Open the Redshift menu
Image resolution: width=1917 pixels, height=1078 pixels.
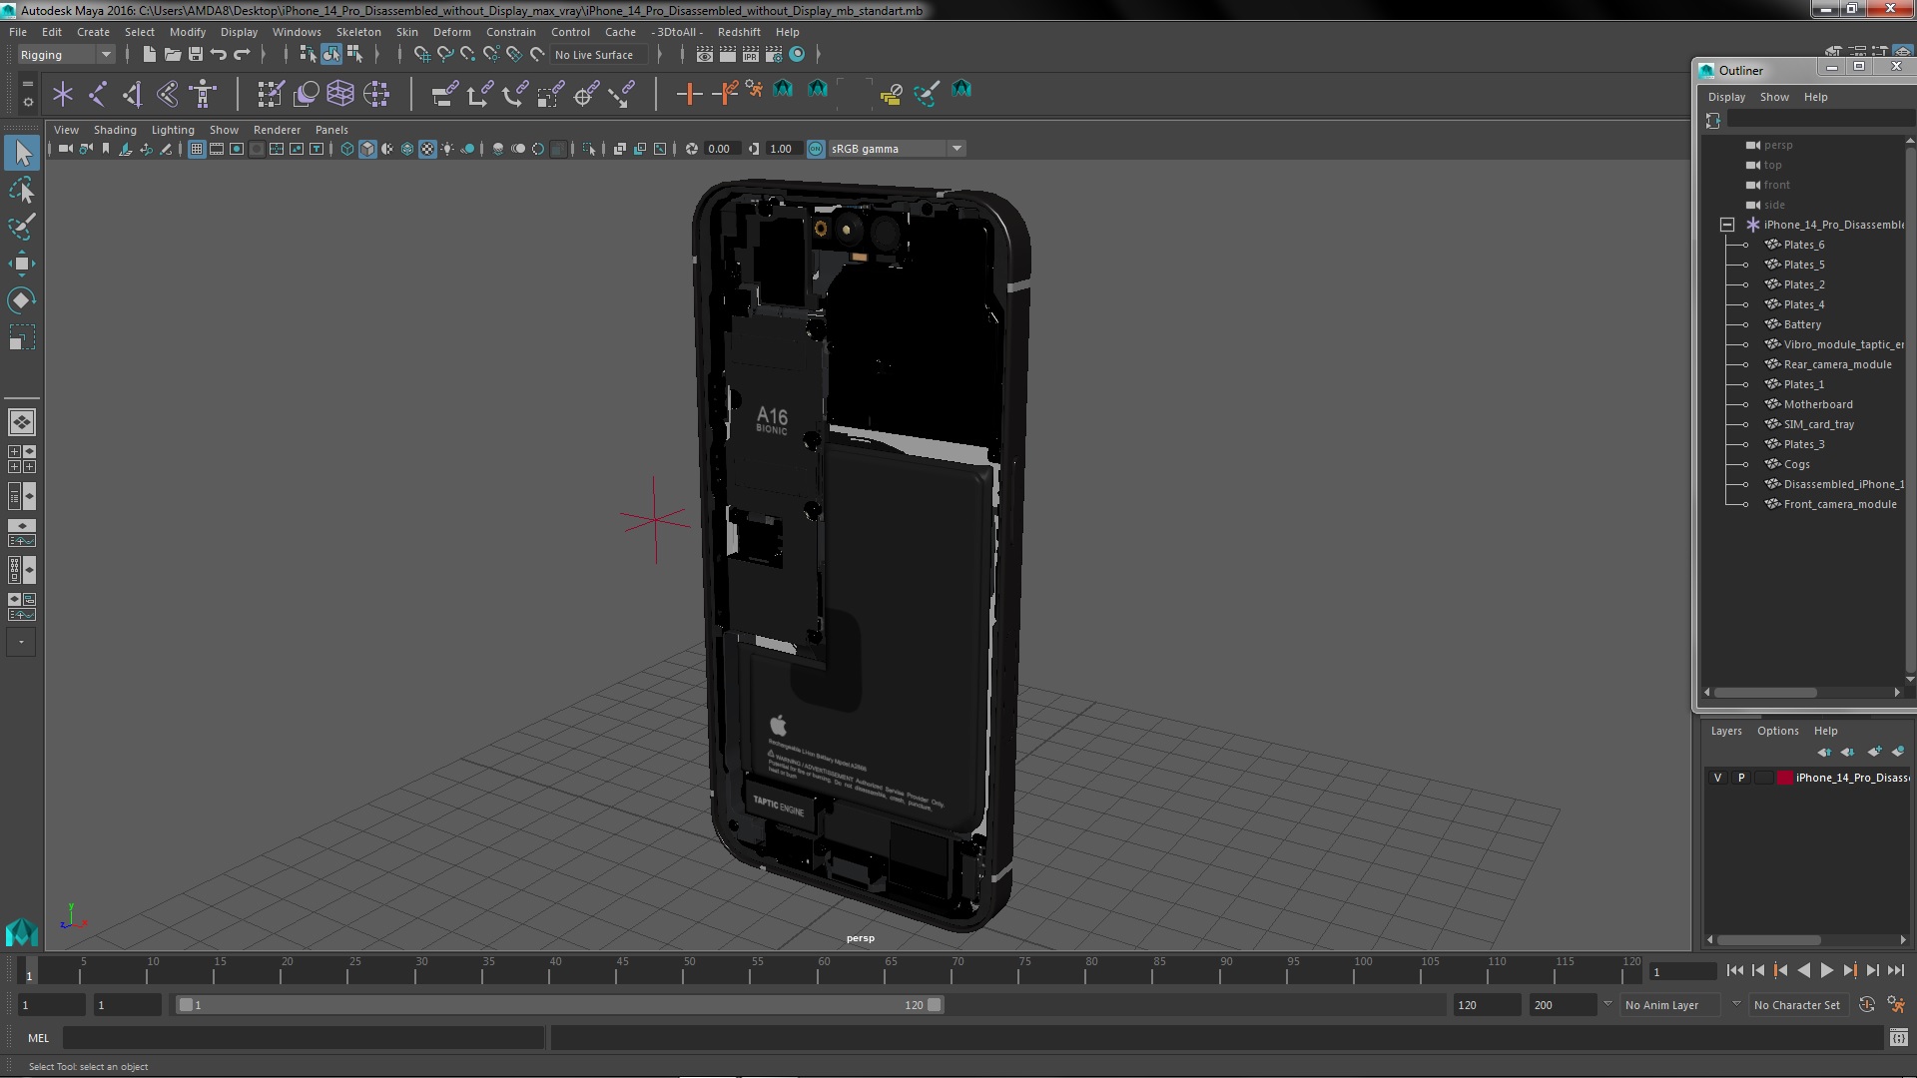click(x=739, y=32)
